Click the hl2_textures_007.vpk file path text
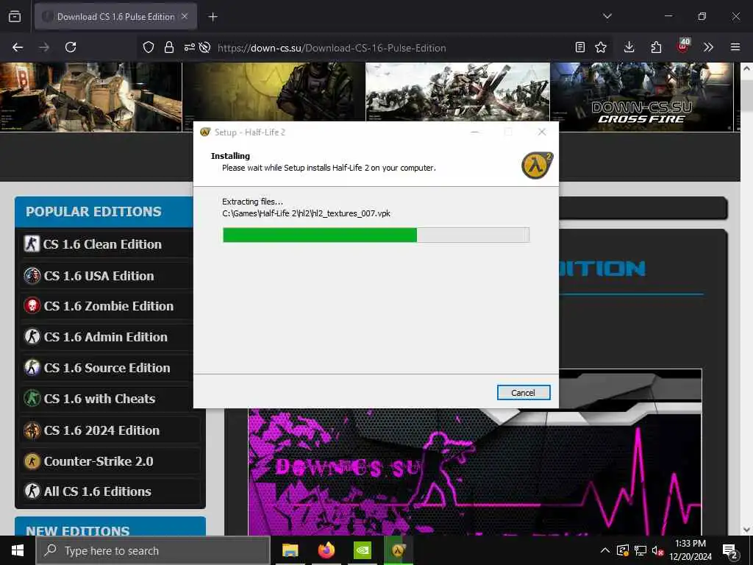This screenshot has height=565, width=753. tap(306, 213)
